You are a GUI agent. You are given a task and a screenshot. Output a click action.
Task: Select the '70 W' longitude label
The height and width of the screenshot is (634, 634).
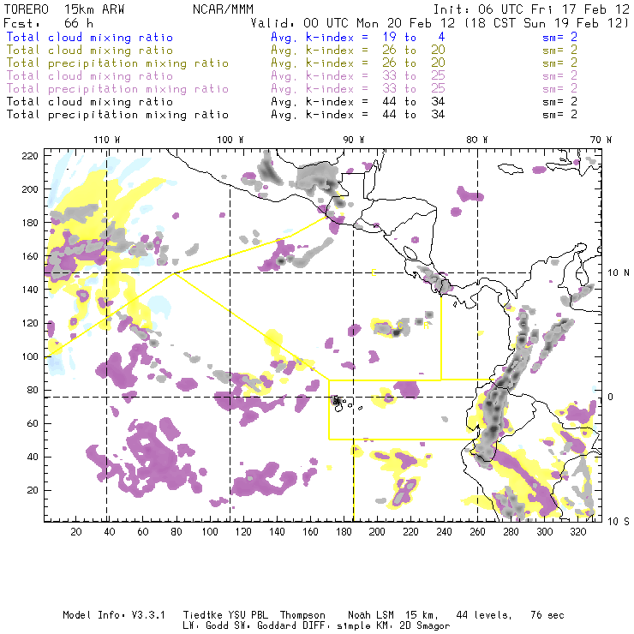click(x=601, y=140)
